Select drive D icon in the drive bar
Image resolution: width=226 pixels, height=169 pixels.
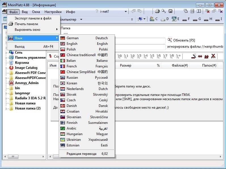[163, 19]
